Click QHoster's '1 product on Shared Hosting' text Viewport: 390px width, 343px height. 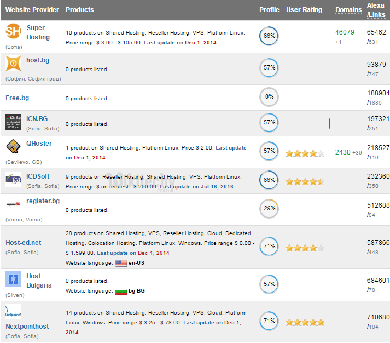103,148
